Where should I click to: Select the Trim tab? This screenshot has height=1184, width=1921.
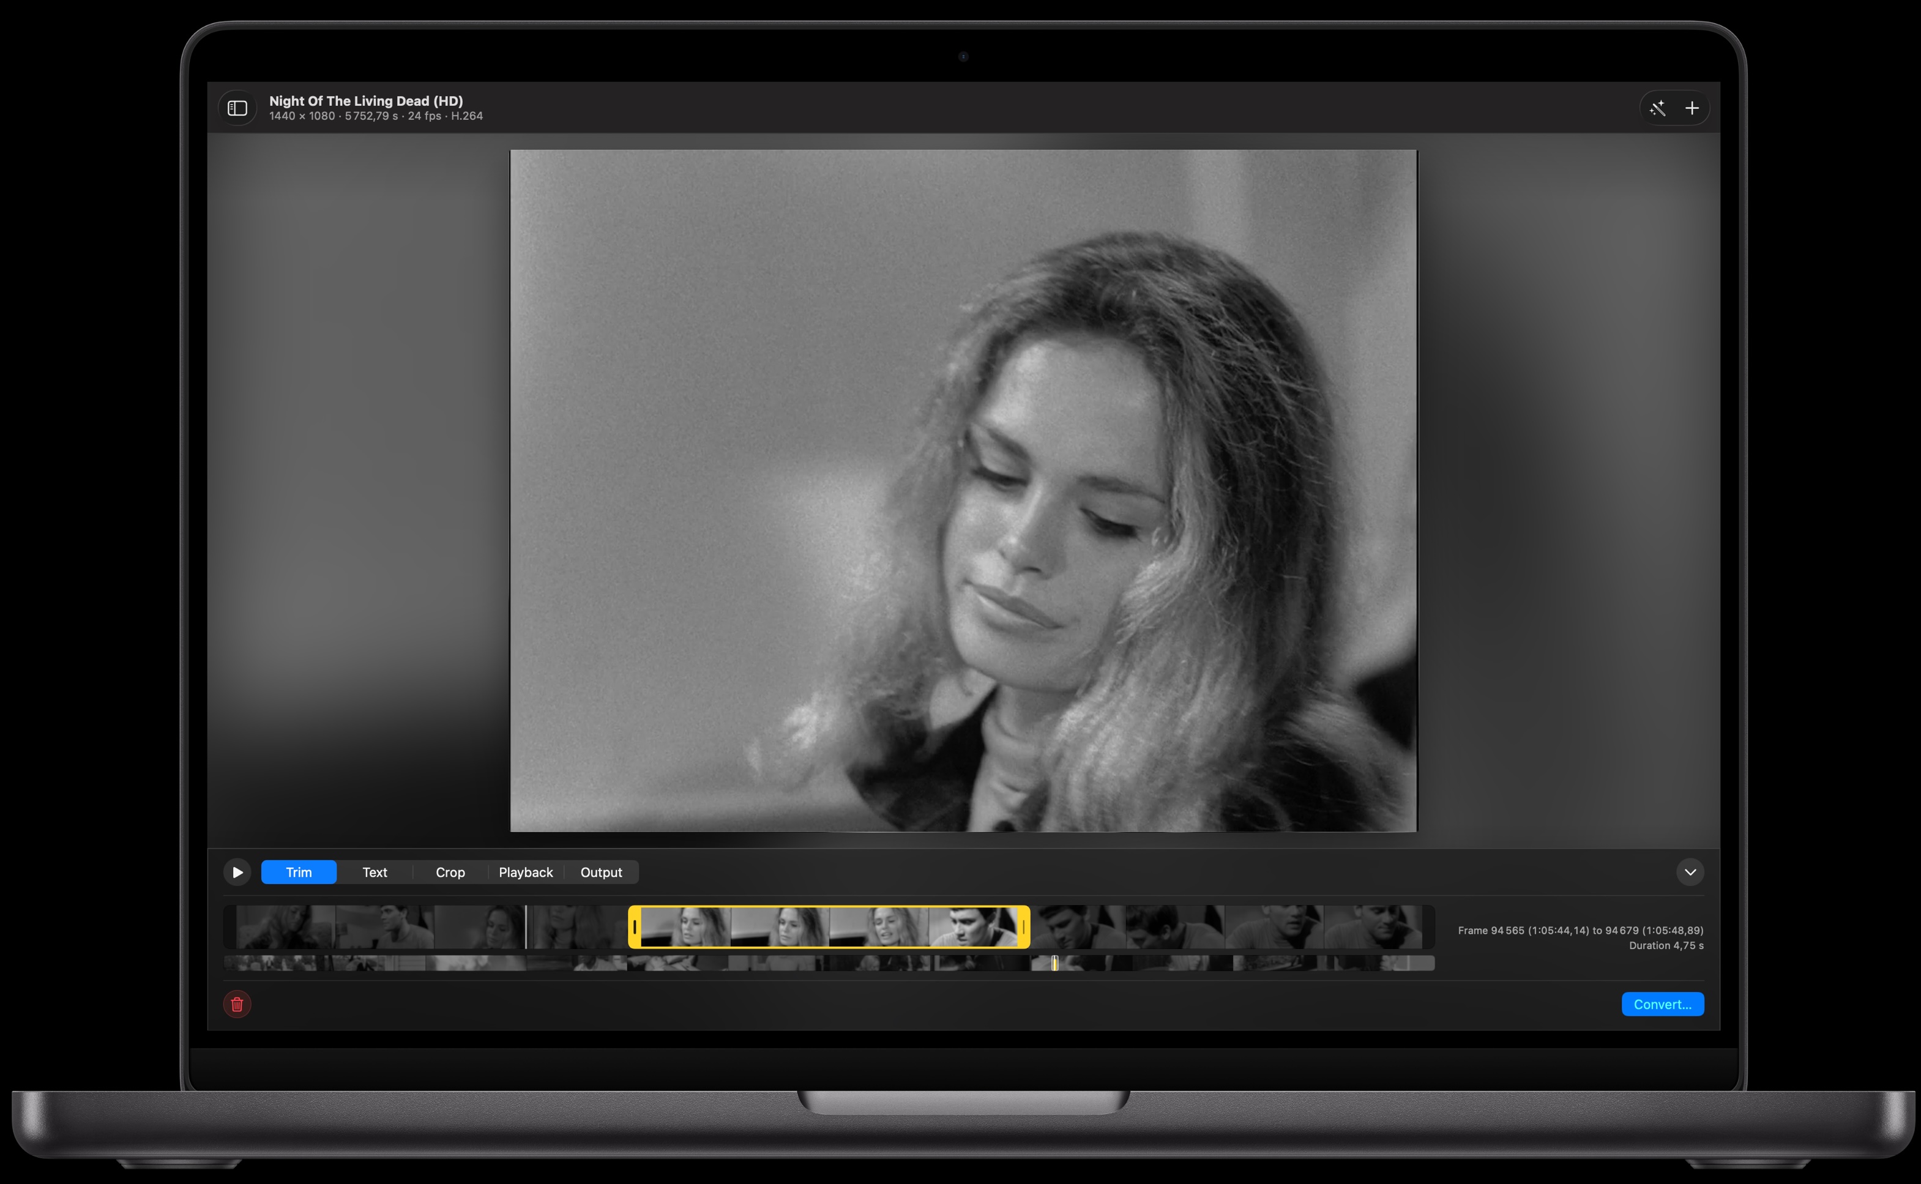point(299,873)
